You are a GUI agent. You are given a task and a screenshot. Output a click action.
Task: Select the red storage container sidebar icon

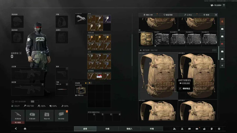point(222,44)
